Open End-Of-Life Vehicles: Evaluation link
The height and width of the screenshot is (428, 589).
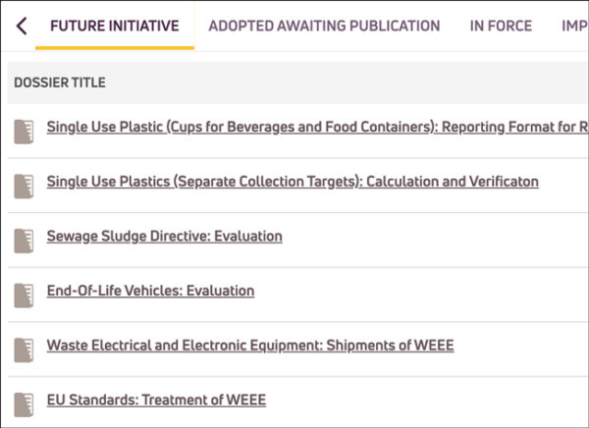[150, 292]
